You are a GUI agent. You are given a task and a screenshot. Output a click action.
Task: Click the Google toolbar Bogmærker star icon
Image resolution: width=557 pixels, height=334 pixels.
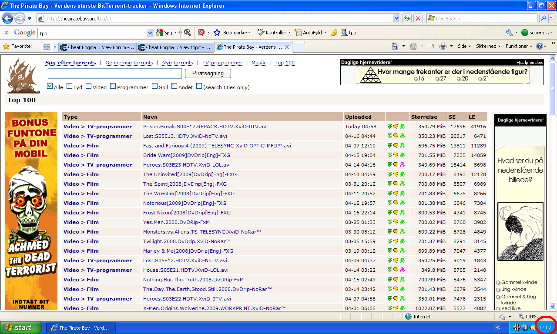click(x=217, y=33)
